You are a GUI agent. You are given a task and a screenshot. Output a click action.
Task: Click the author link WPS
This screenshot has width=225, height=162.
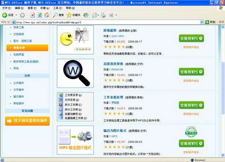pyautogui.click(x=114, y=136)
